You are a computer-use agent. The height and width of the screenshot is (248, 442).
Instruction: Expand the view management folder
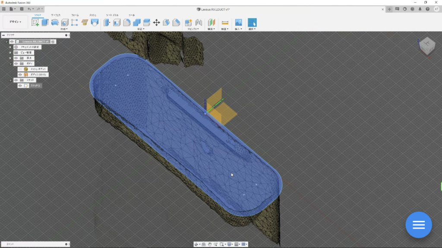click(x=10, y=53)
